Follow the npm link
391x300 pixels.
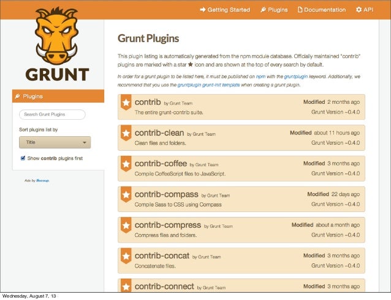point(260,76)
